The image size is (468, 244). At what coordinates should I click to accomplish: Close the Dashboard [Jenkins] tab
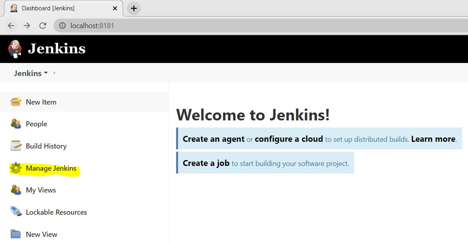pos(115,8)
